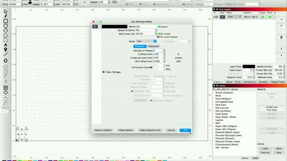Open the Move panel tab
287x161 pixels.
pyautogui.click(x=229, y=82)
